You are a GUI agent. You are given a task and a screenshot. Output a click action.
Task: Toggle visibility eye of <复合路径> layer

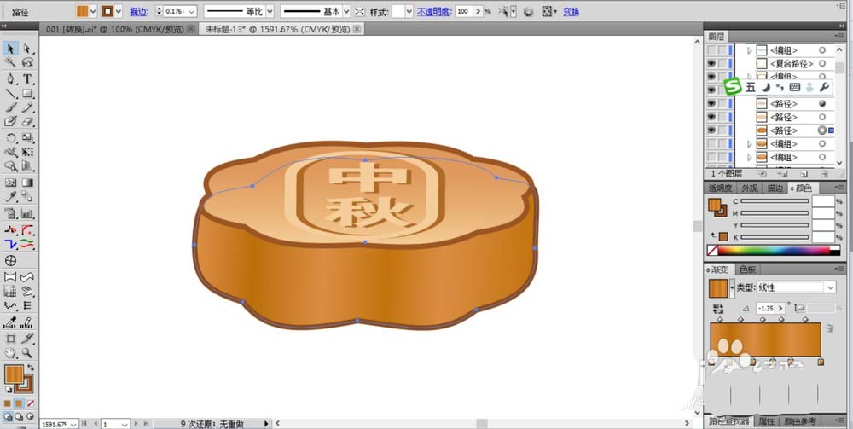(711, 64)
